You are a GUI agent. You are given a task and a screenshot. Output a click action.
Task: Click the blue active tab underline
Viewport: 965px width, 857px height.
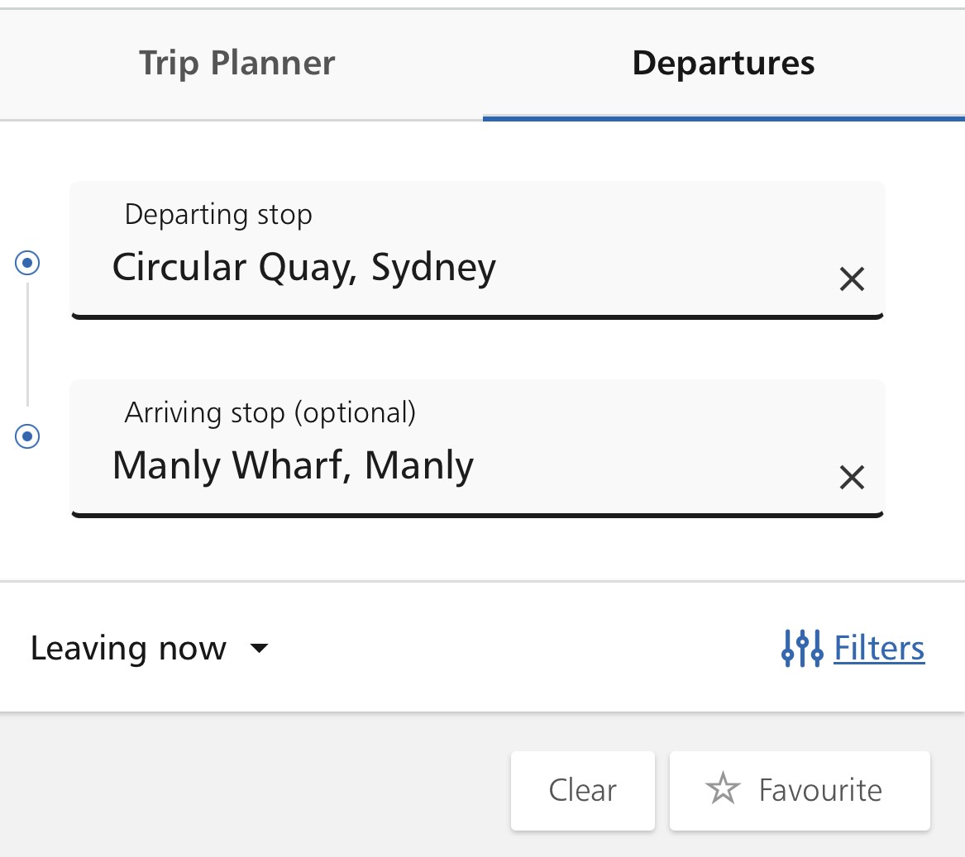(724, 119)
